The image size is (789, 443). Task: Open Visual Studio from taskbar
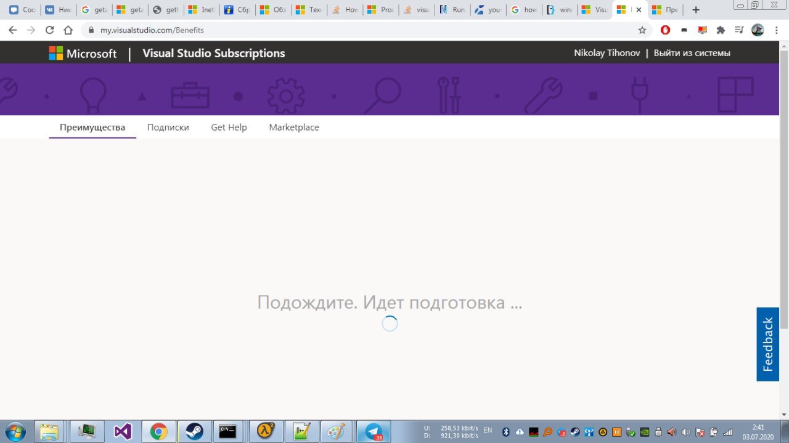pos(123,431)
